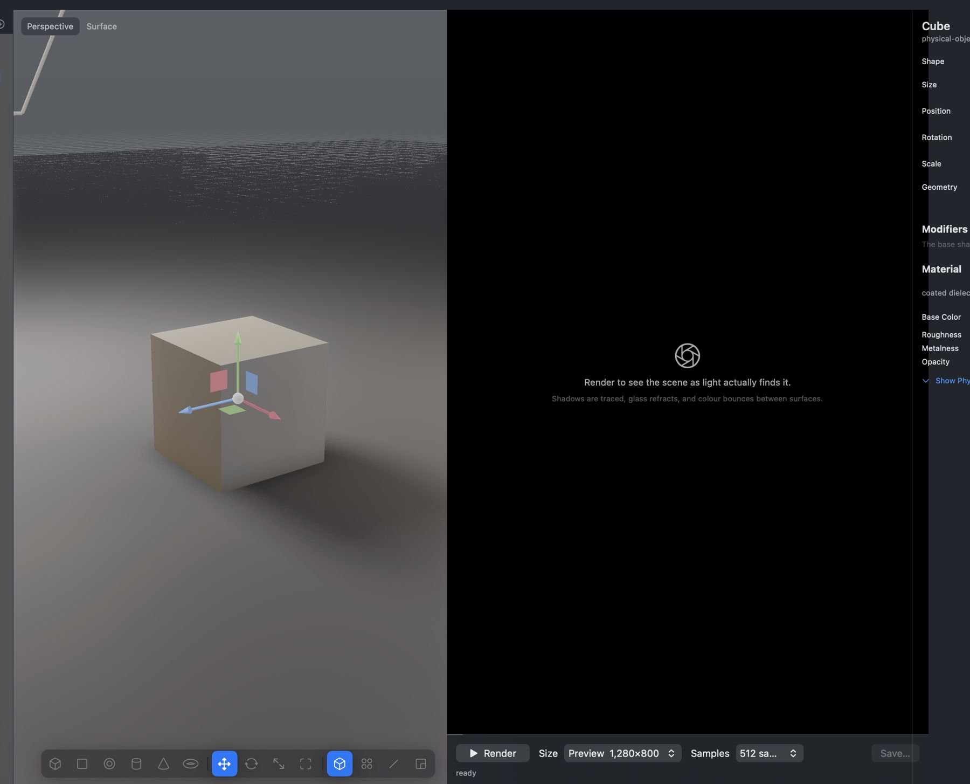Select the line tool icon
Screen dimensions: 970x784
click(394, 764)
